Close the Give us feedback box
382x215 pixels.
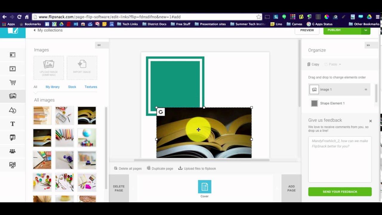[370, 121]
